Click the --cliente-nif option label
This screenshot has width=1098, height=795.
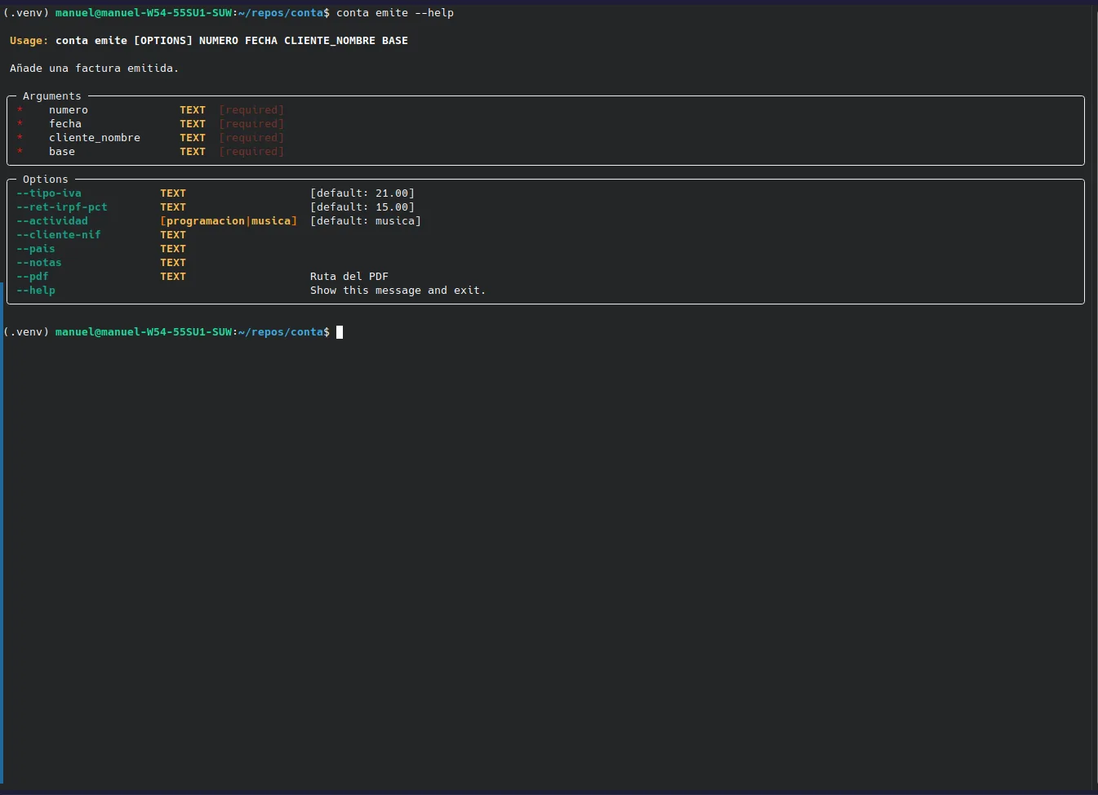[58, 234]
